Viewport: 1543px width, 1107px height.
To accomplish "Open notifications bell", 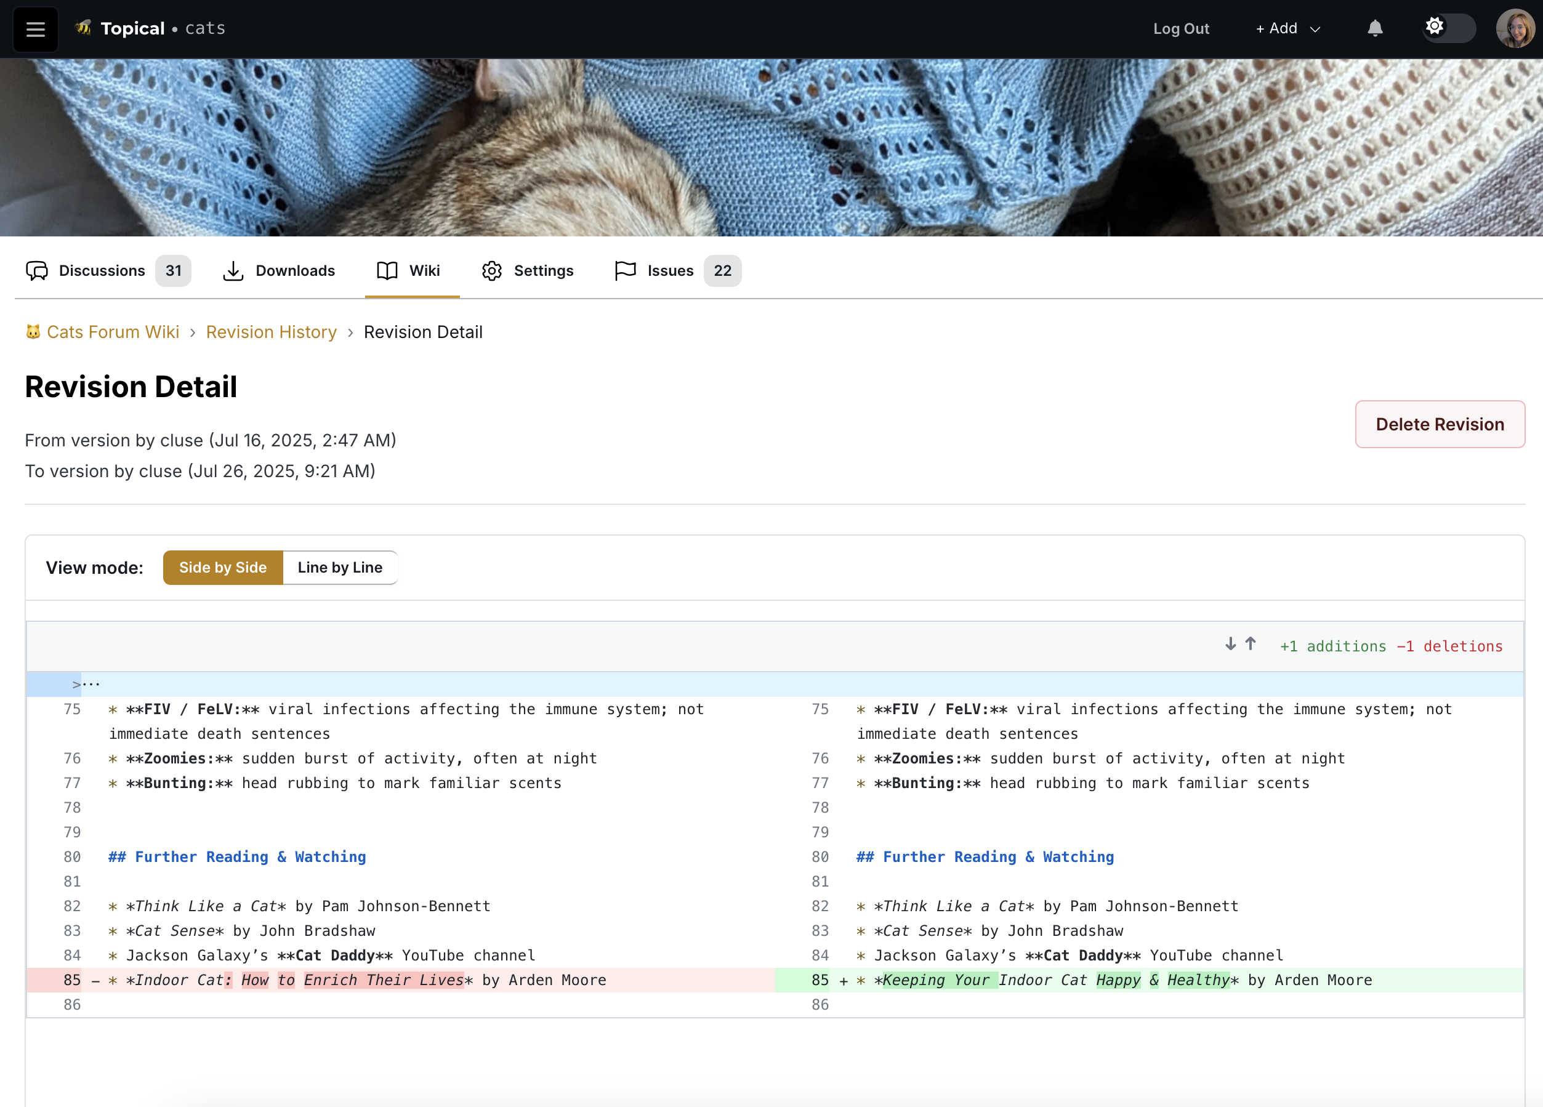I will tap(1375, 28).
